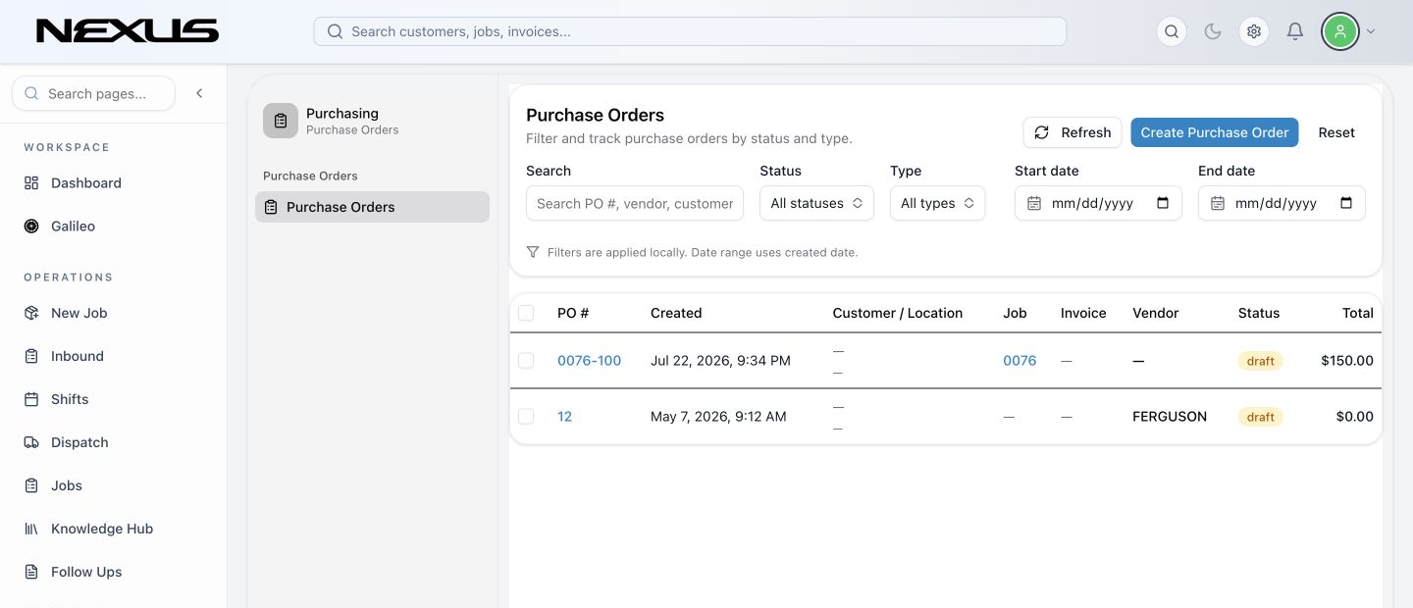Focus Search PO #, vendor field
1413x608 pixels.
pos(635,203)
